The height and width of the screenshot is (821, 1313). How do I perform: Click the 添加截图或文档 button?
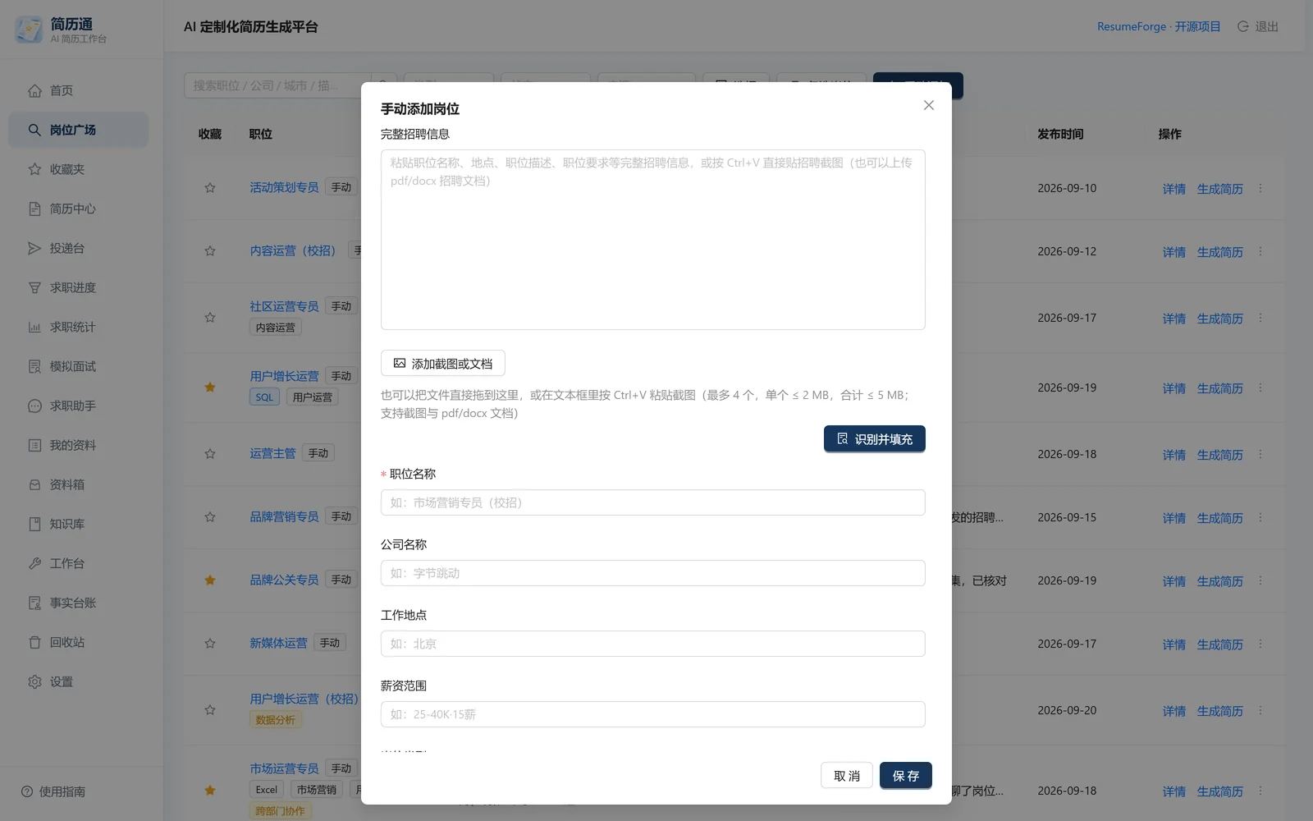pos(443,363)
